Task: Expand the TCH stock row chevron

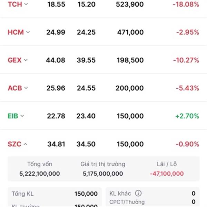Action: coord(26,4)
